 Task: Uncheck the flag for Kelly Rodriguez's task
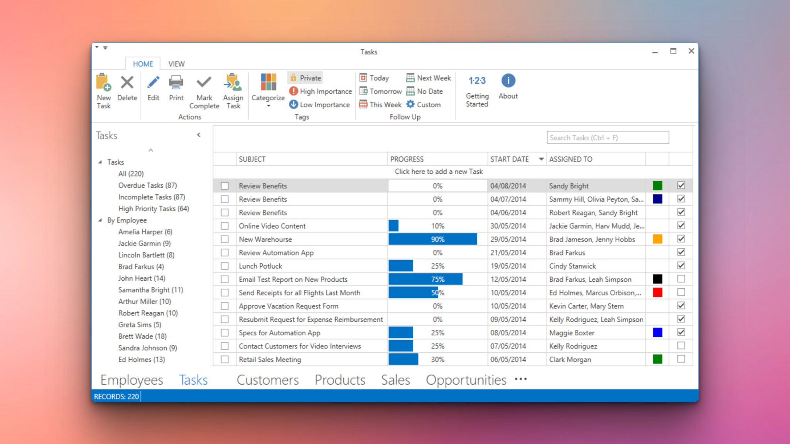(x=681, y=346)
